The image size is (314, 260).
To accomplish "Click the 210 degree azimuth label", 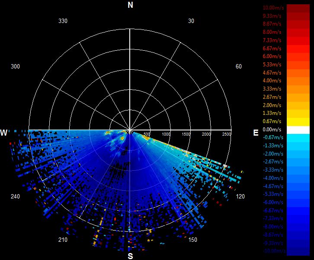I will click(63, 240).
